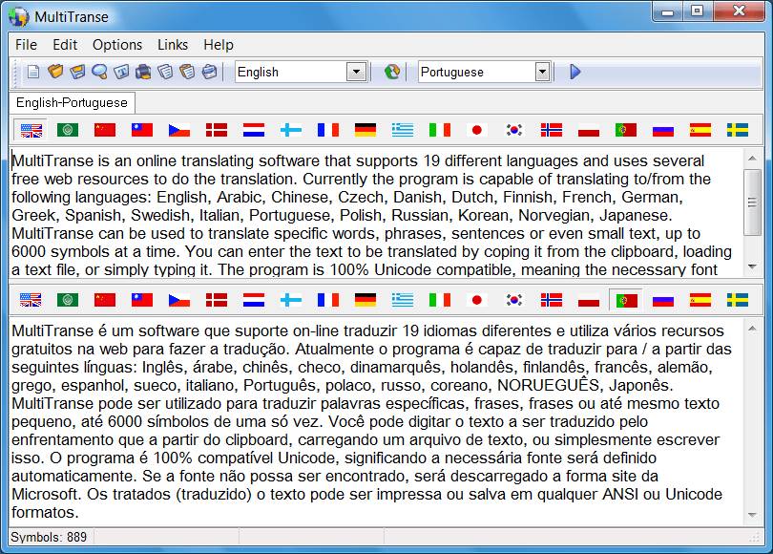
Task: Open the Help menu
Action: (x=218, y=44)
